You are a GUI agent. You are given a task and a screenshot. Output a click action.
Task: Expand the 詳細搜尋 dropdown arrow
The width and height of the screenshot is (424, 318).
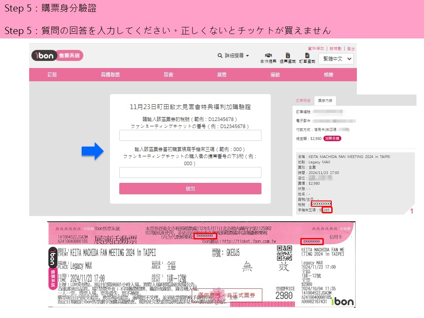[248, 56]
